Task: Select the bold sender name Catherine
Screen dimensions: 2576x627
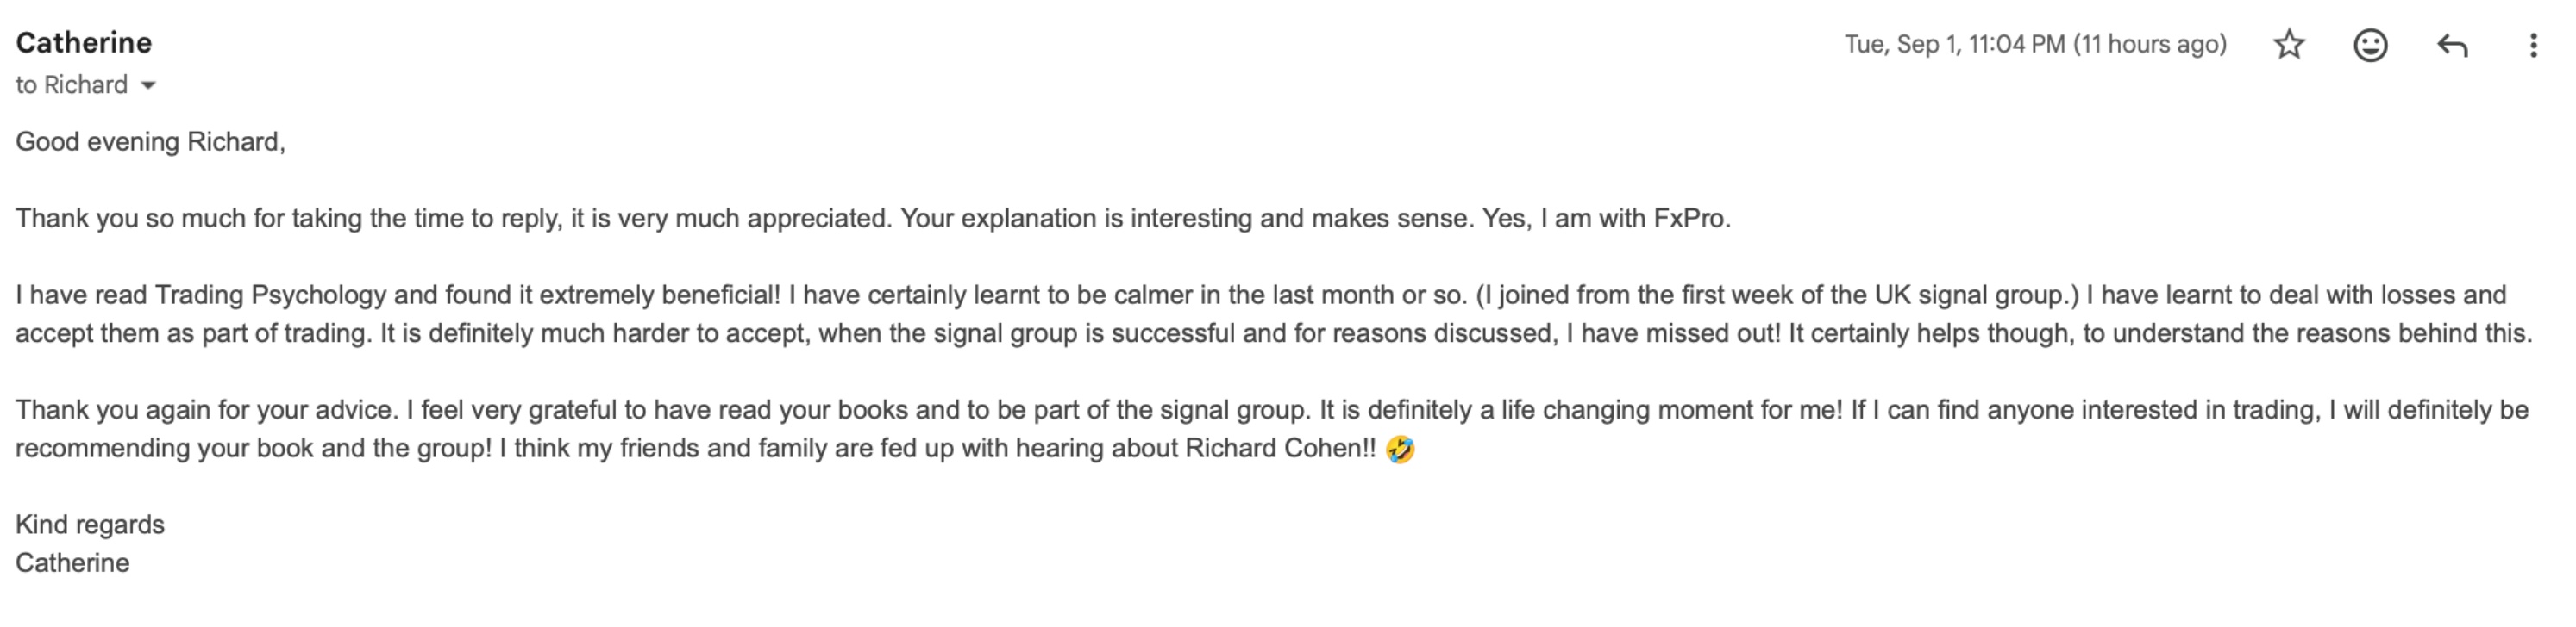Action: [x=84, y=43]
